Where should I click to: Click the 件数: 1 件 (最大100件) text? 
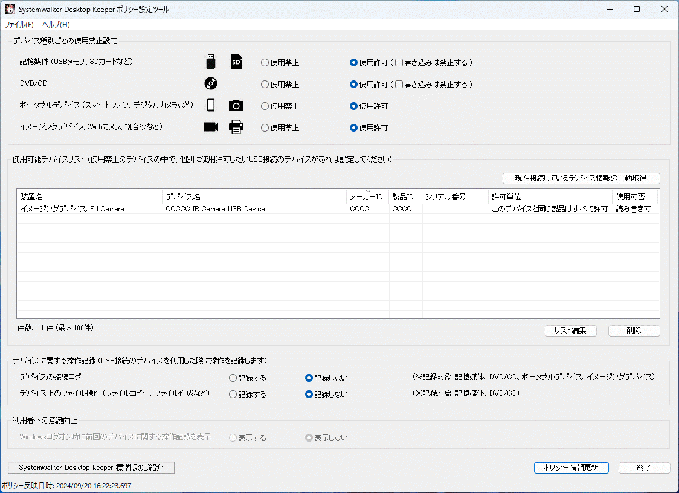pos(56,328)
